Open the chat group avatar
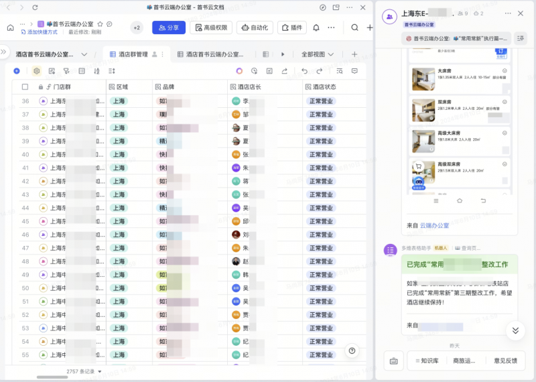The height and width of the screenshot is (382, 536). pos(389,16)
